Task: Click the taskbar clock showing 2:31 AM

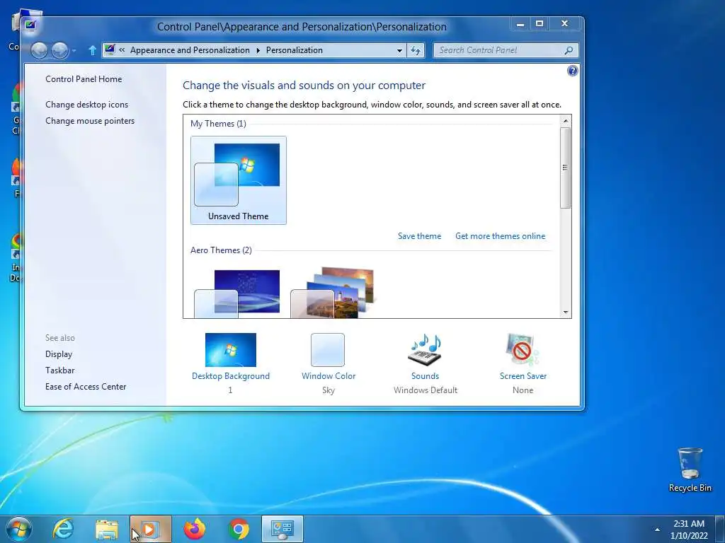Action: click(689, 530)
